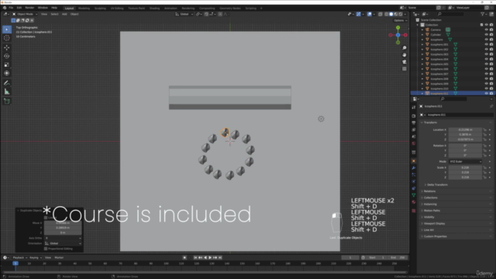Viewport: 496px width, 279px height.
Task: Switch to the Shading workspace tab
Action: pos(154,9)
